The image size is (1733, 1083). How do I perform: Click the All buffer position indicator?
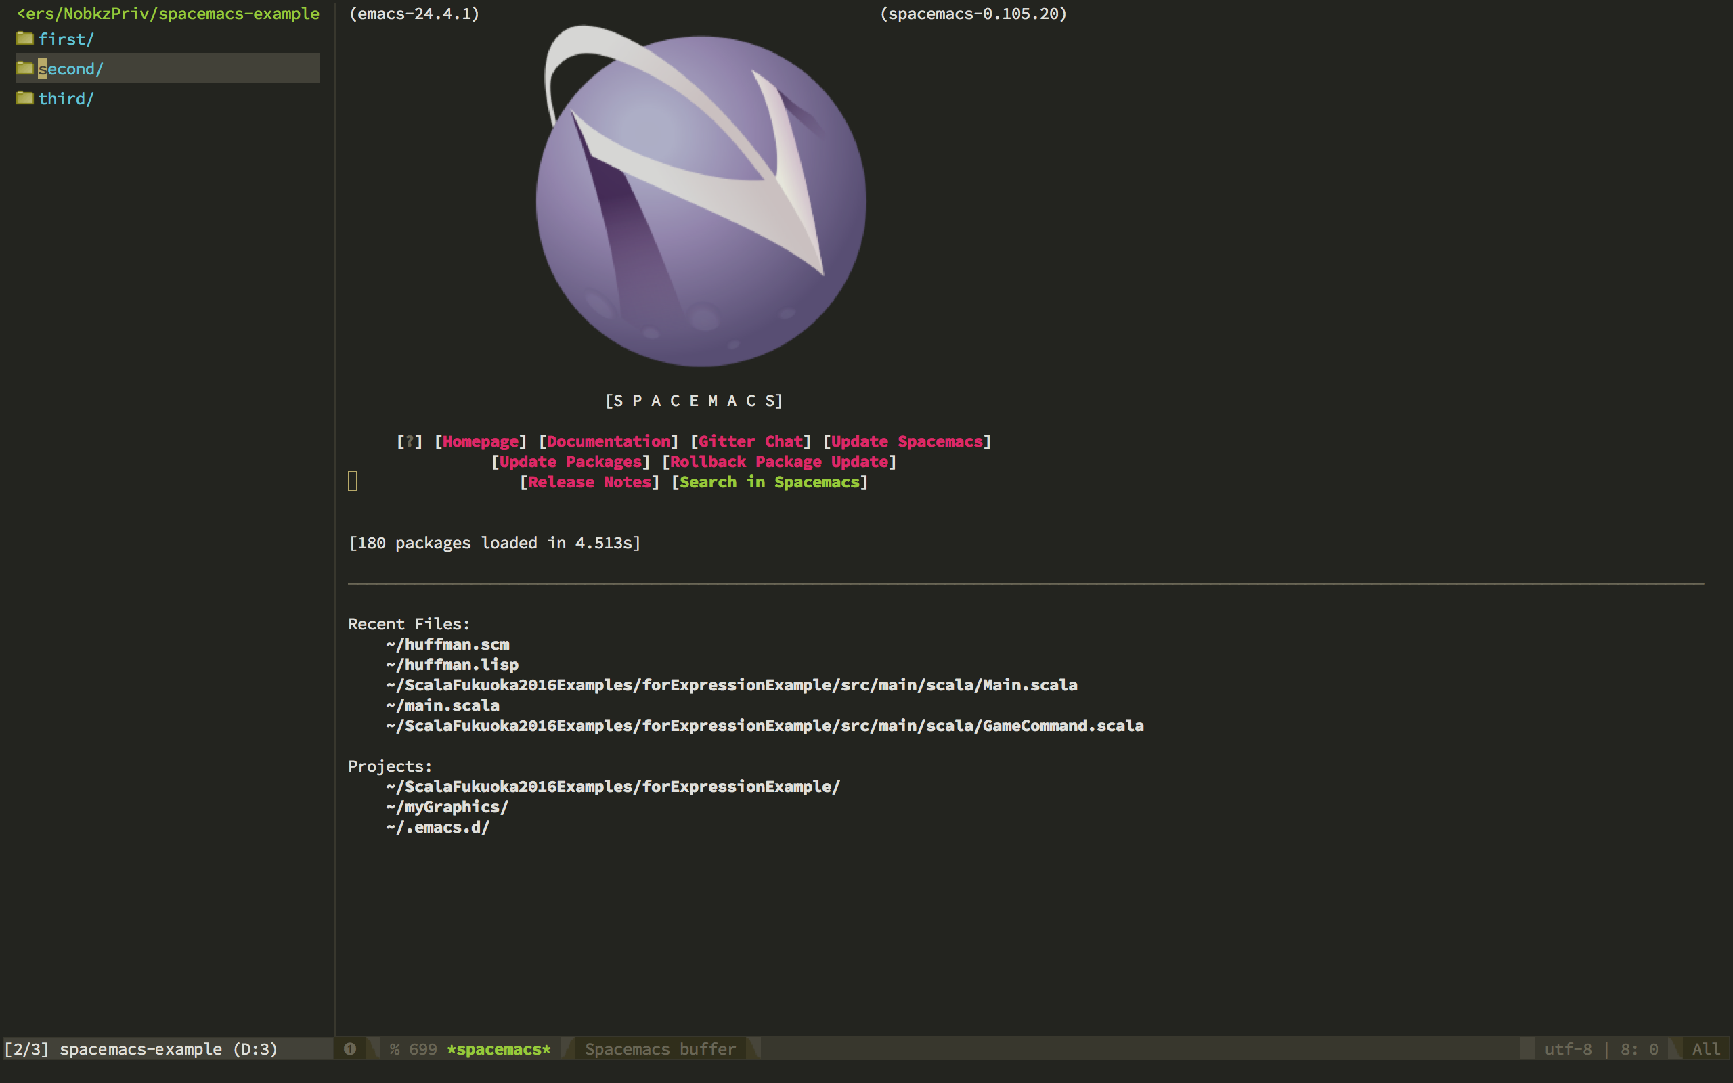point(1706,1049)
